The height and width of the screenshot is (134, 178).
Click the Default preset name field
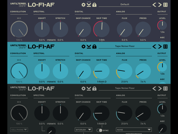tap(125, 5)
